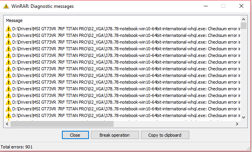
Task: Click warning icon of last fully visible row
Action: tap(9, 115)
